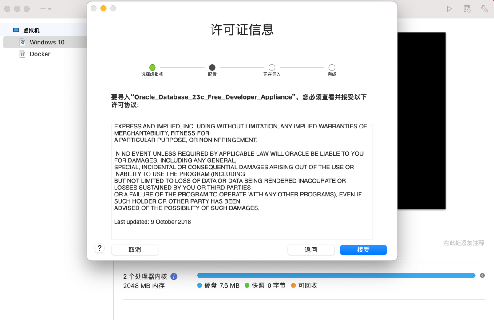Click the 2 个处理器内核 text
Image resolution: width=494 pixels, height=320 pixels.
(x=145, y=276)
